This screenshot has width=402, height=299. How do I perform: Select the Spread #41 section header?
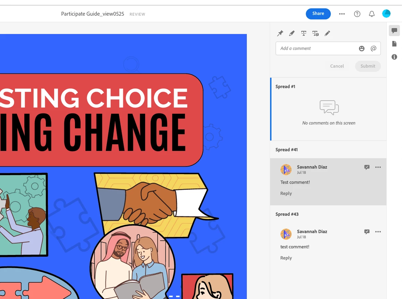[x=287, y=149]
